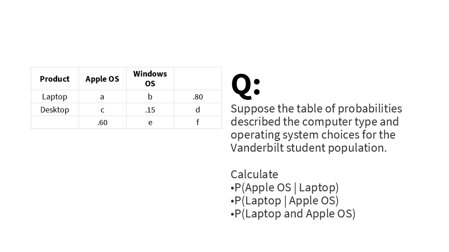Select the "P(Laptop and Apple OS)" bullet
The width and height of the screenshot is (449, 252).
coord(293,213)
